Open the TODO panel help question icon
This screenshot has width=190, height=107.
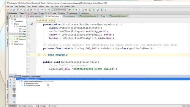tap(10, 86)
